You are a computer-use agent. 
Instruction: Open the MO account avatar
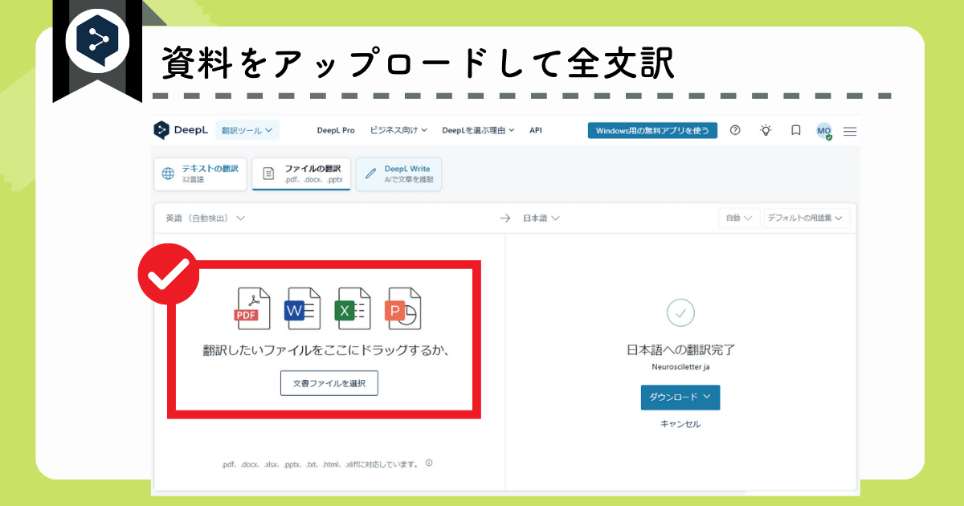(x=824, y=131)
